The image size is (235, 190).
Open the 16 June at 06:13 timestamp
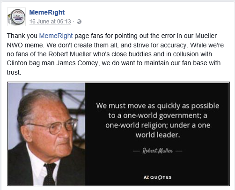click(50, 22)
